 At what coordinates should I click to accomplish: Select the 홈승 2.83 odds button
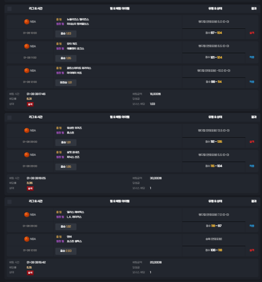click(x=66, y=251)
